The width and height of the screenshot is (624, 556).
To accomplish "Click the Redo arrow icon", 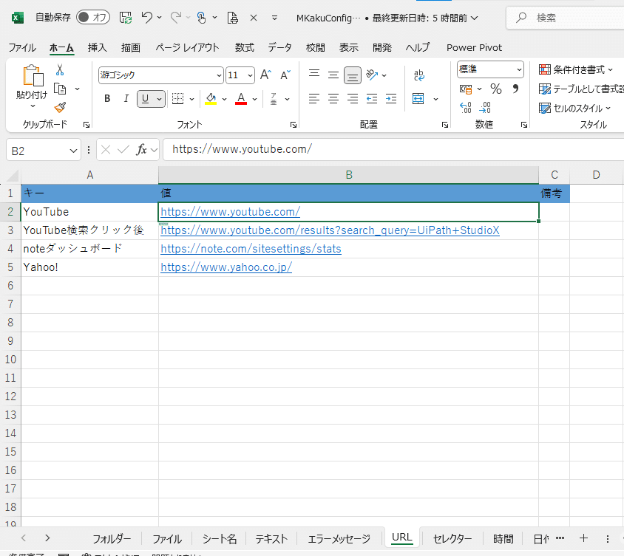I will point(176,18).
